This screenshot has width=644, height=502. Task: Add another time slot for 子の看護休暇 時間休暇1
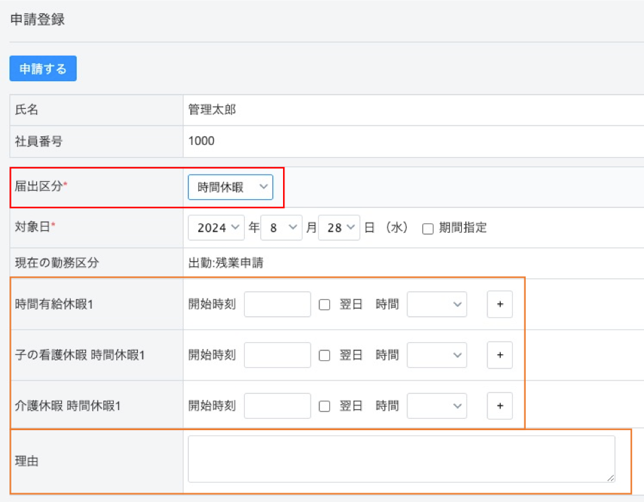(499, 355)
